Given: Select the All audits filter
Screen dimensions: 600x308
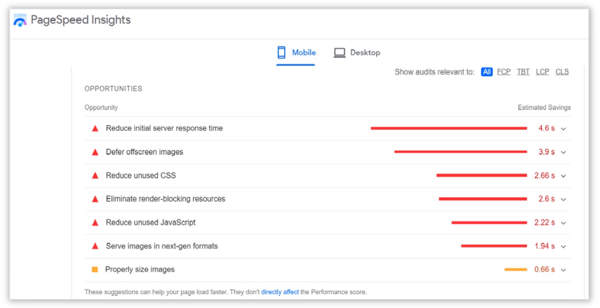Looking at the screenshot, I should (487, 72).
